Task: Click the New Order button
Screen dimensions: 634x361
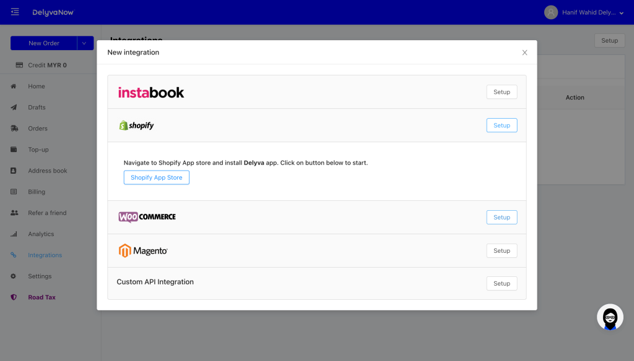Action: pos(44,43)
